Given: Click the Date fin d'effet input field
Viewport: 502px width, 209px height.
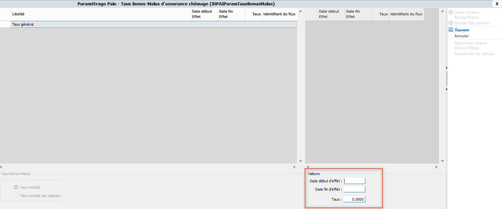Looking at the screenshot, I should [354, 189].
